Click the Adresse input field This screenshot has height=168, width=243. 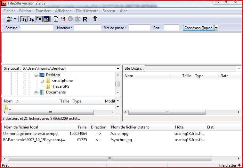click(37, 28)
